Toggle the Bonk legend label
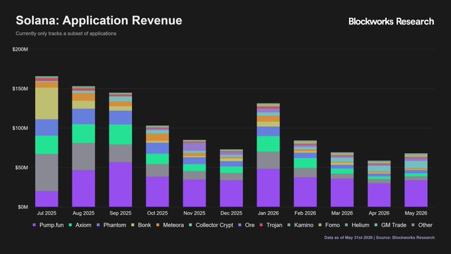 click(x=145, y=225)
